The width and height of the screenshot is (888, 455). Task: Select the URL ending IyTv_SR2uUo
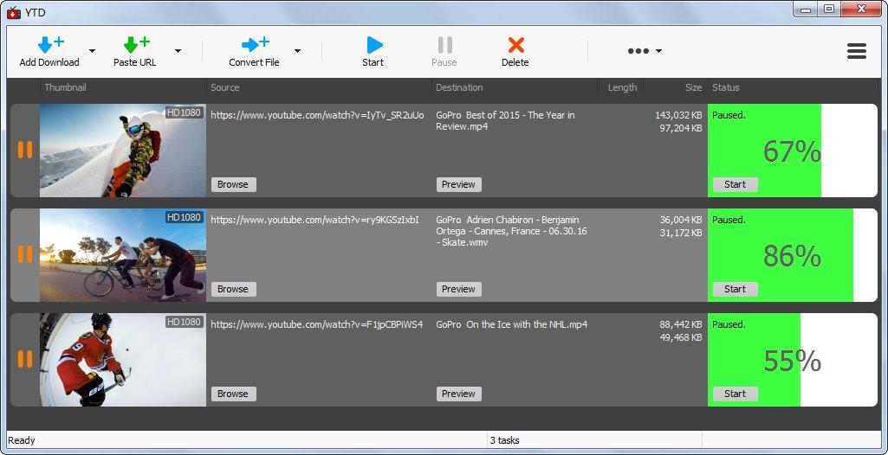click(317, 115)
